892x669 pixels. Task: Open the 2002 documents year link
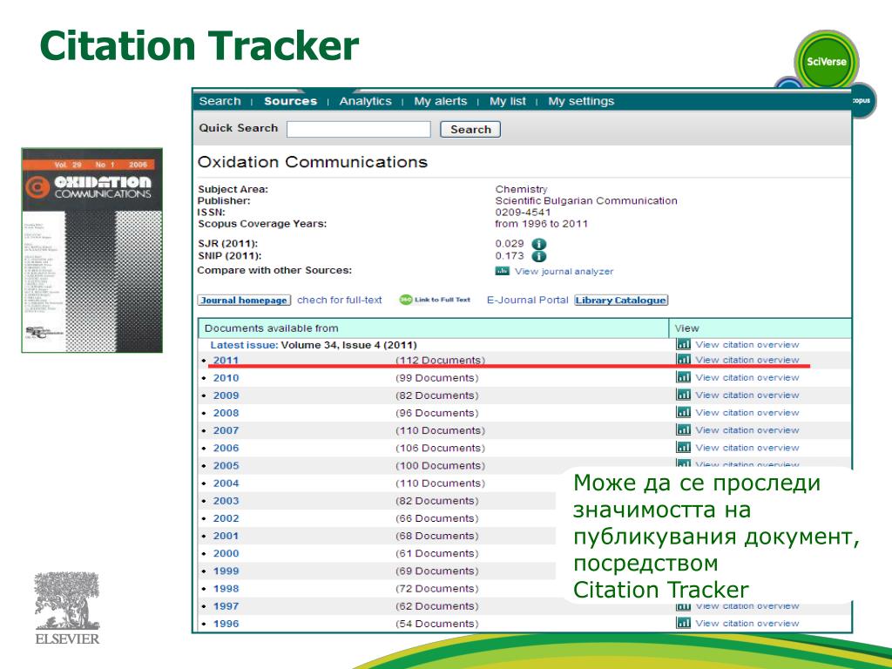point(226,519)
